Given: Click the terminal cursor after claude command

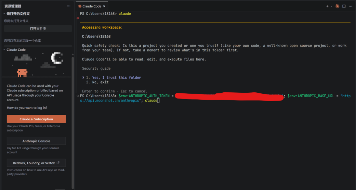Looking at the screenshot, I should (158, 101).
